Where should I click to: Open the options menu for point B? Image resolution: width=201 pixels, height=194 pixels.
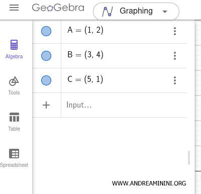[x=175, y=56]
